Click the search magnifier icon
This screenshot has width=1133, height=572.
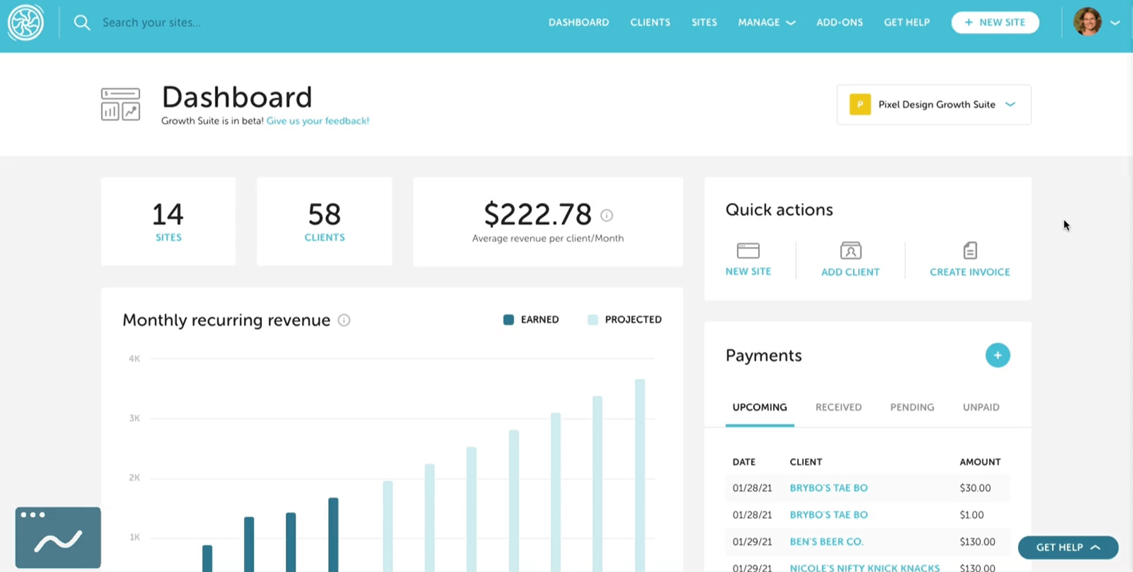click(82, 22)
